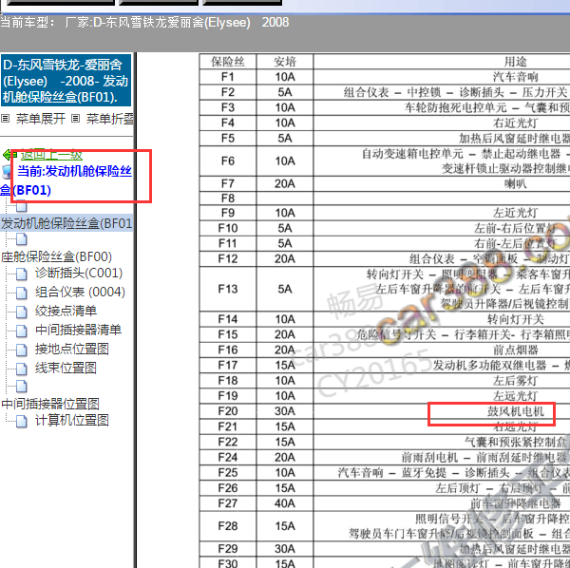Select fuse cell F20
Screen dimensions: 570x568
point(228,411)
